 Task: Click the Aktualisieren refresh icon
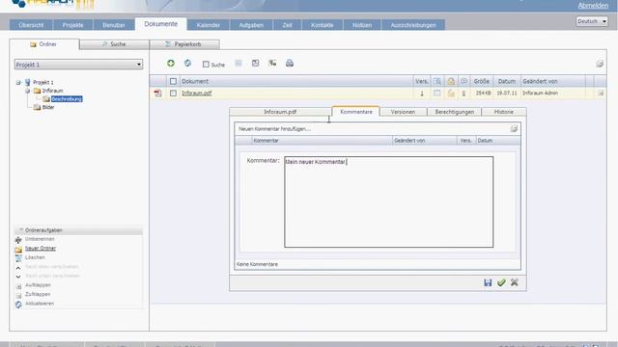coord(18,305)
